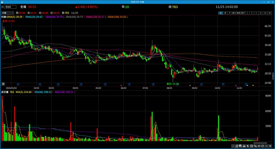Click the horizontal scrollbar thumb below volume chart
Viewport: 275px width, 149px height.
tap(260, 143)
